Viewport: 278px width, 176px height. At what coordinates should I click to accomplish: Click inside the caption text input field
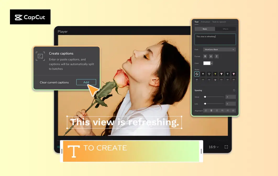215,39
